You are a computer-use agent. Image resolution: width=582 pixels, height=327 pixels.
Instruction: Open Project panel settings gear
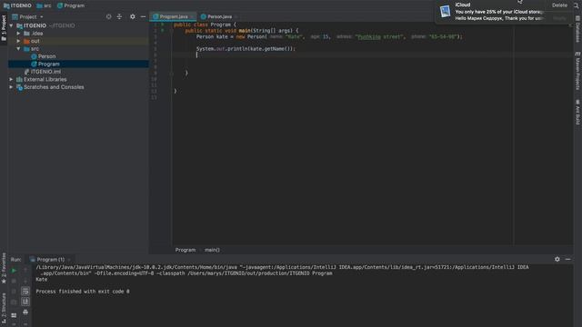(133, 16)
